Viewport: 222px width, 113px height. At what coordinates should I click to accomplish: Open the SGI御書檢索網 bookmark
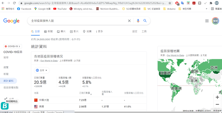[131, 9]
